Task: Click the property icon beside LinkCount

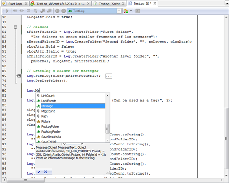Action: coord(39,96)
